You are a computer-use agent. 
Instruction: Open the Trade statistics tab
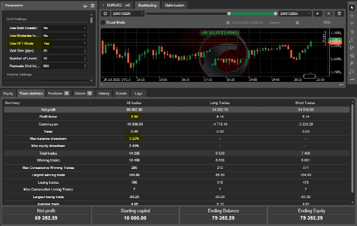[31, 93]
